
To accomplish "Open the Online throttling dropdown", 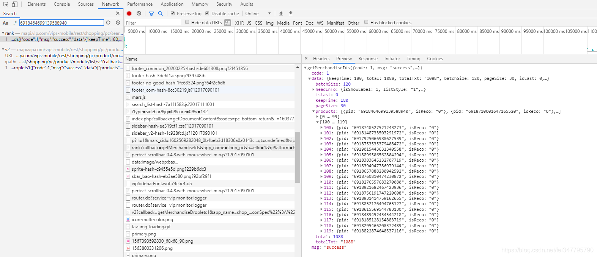I will 258,13.
